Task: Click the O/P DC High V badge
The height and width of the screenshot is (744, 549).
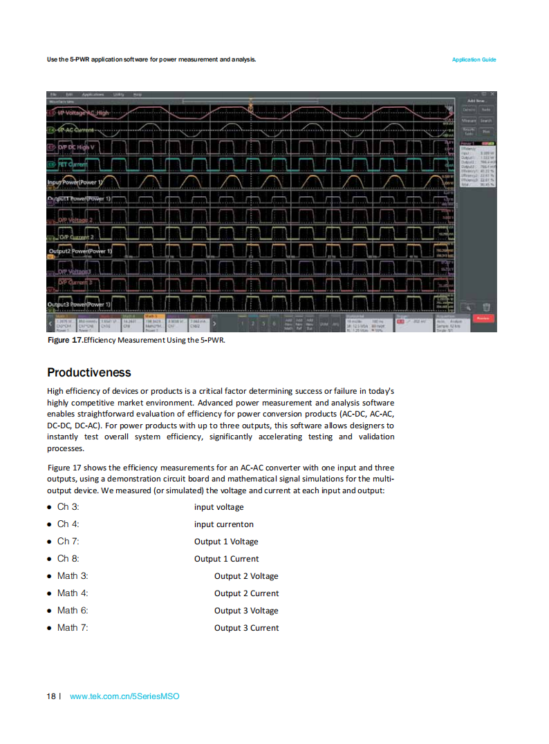Action: point(51,147)
